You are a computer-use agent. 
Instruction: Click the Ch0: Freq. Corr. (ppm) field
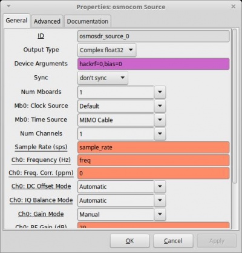point(154,174)
